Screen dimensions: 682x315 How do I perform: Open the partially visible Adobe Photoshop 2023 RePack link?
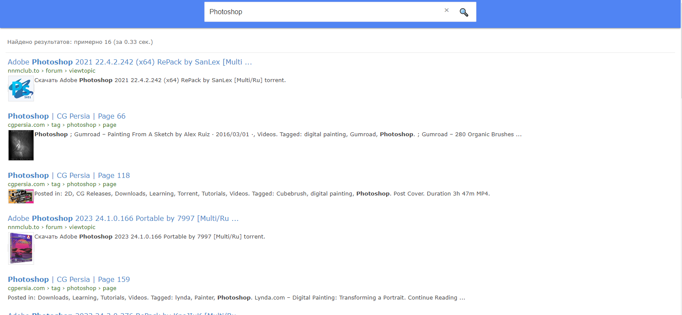122,313
